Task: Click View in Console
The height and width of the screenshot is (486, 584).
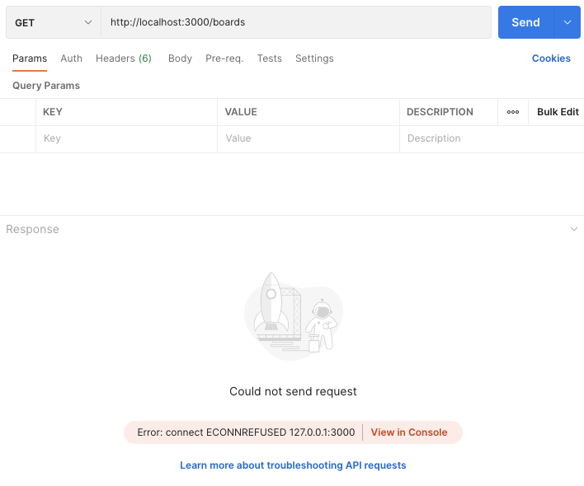Action: (x=409, y=432)
